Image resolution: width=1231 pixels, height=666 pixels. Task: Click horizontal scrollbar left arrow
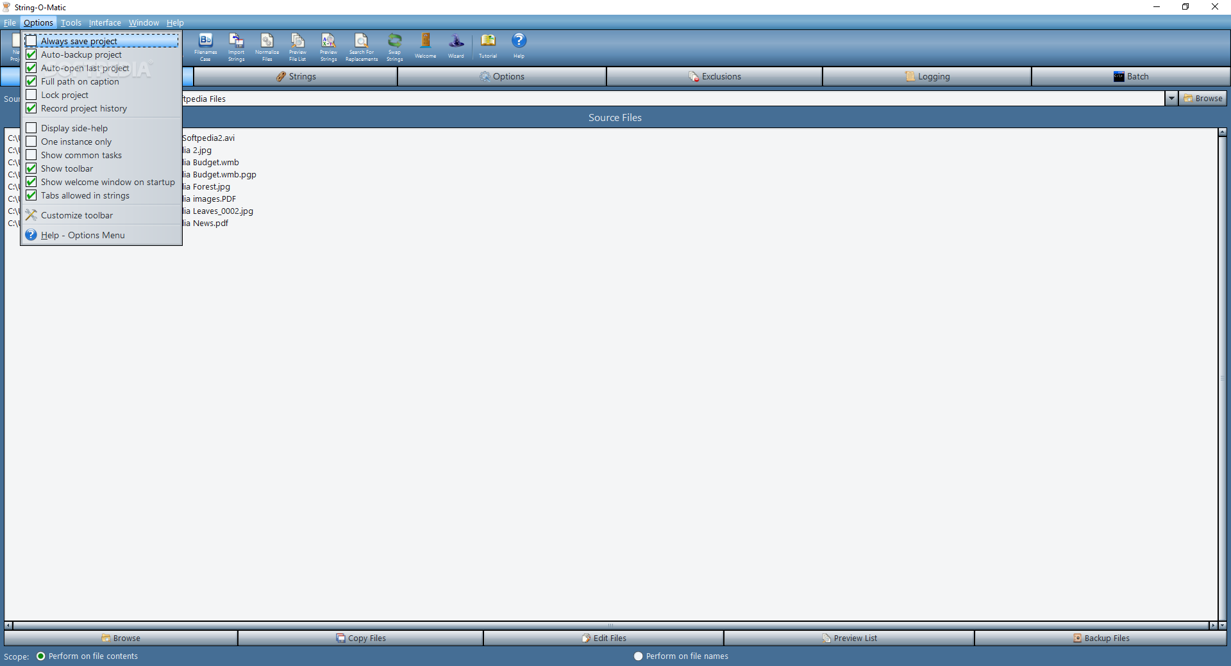point(8,625)
